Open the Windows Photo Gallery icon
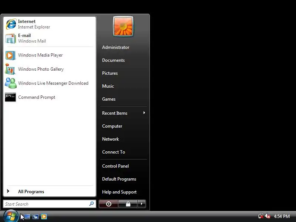 (10, 69)
